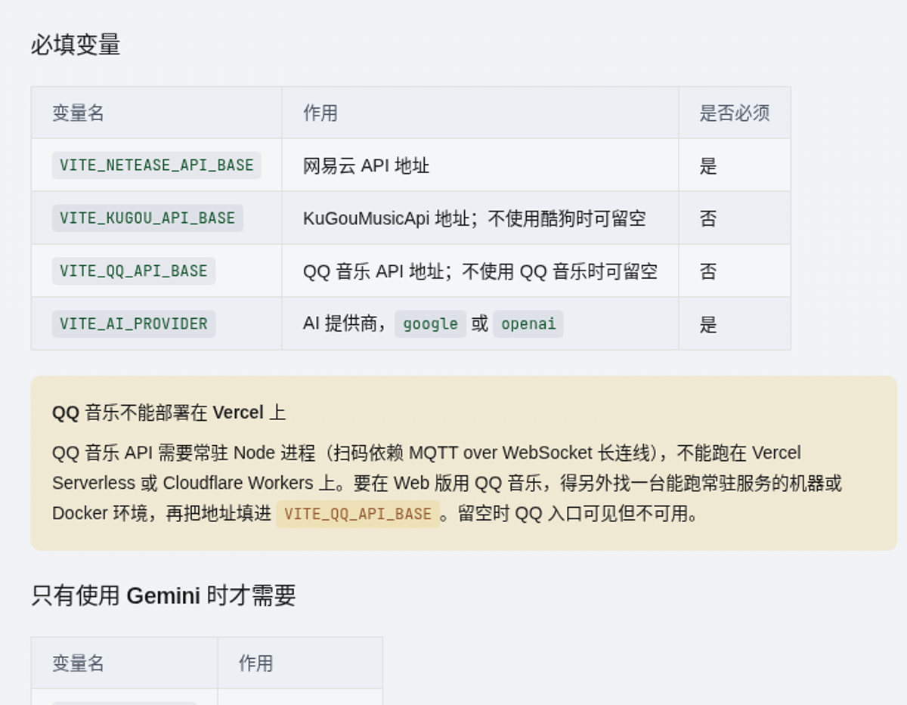Click the 是否必须 column header

tap(735, 113)
